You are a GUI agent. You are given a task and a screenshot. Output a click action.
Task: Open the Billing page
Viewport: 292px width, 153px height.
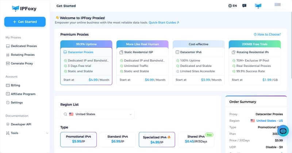(15, 85)
